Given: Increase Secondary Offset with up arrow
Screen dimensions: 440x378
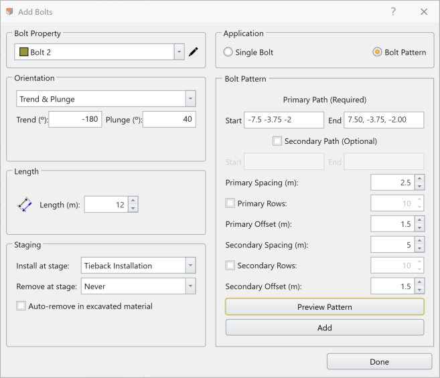Looking at the screenshot, I should click(419, 282).
